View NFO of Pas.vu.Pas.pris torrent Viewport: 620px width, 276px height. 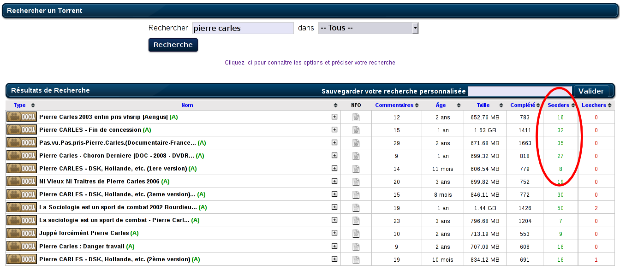point(356,143)
